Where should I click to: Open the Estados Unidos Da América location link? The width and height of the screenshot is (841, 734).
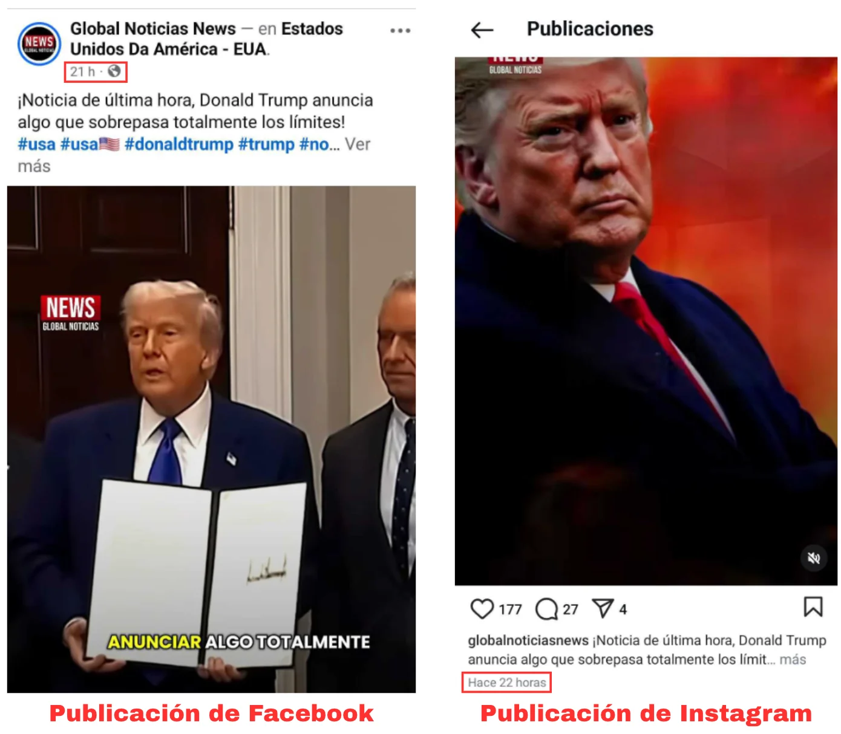click(206, 39)
